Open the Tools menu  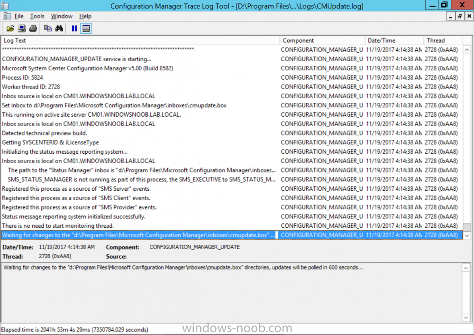[37, 16]
